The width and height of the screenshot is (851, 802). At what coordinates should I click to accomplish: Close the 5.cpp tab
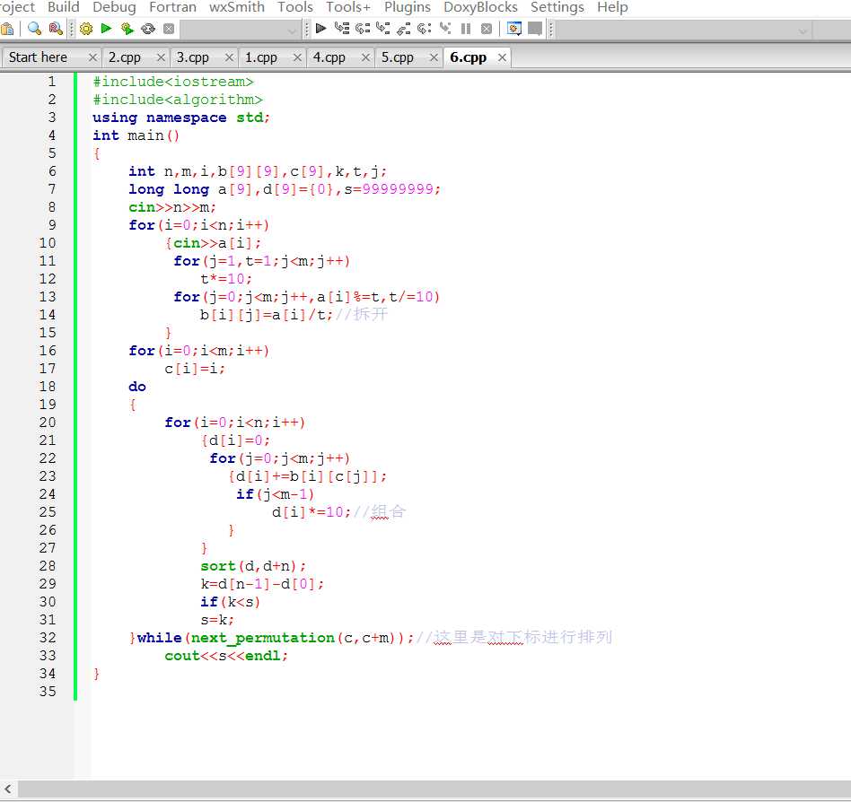(x=434, y=57)
